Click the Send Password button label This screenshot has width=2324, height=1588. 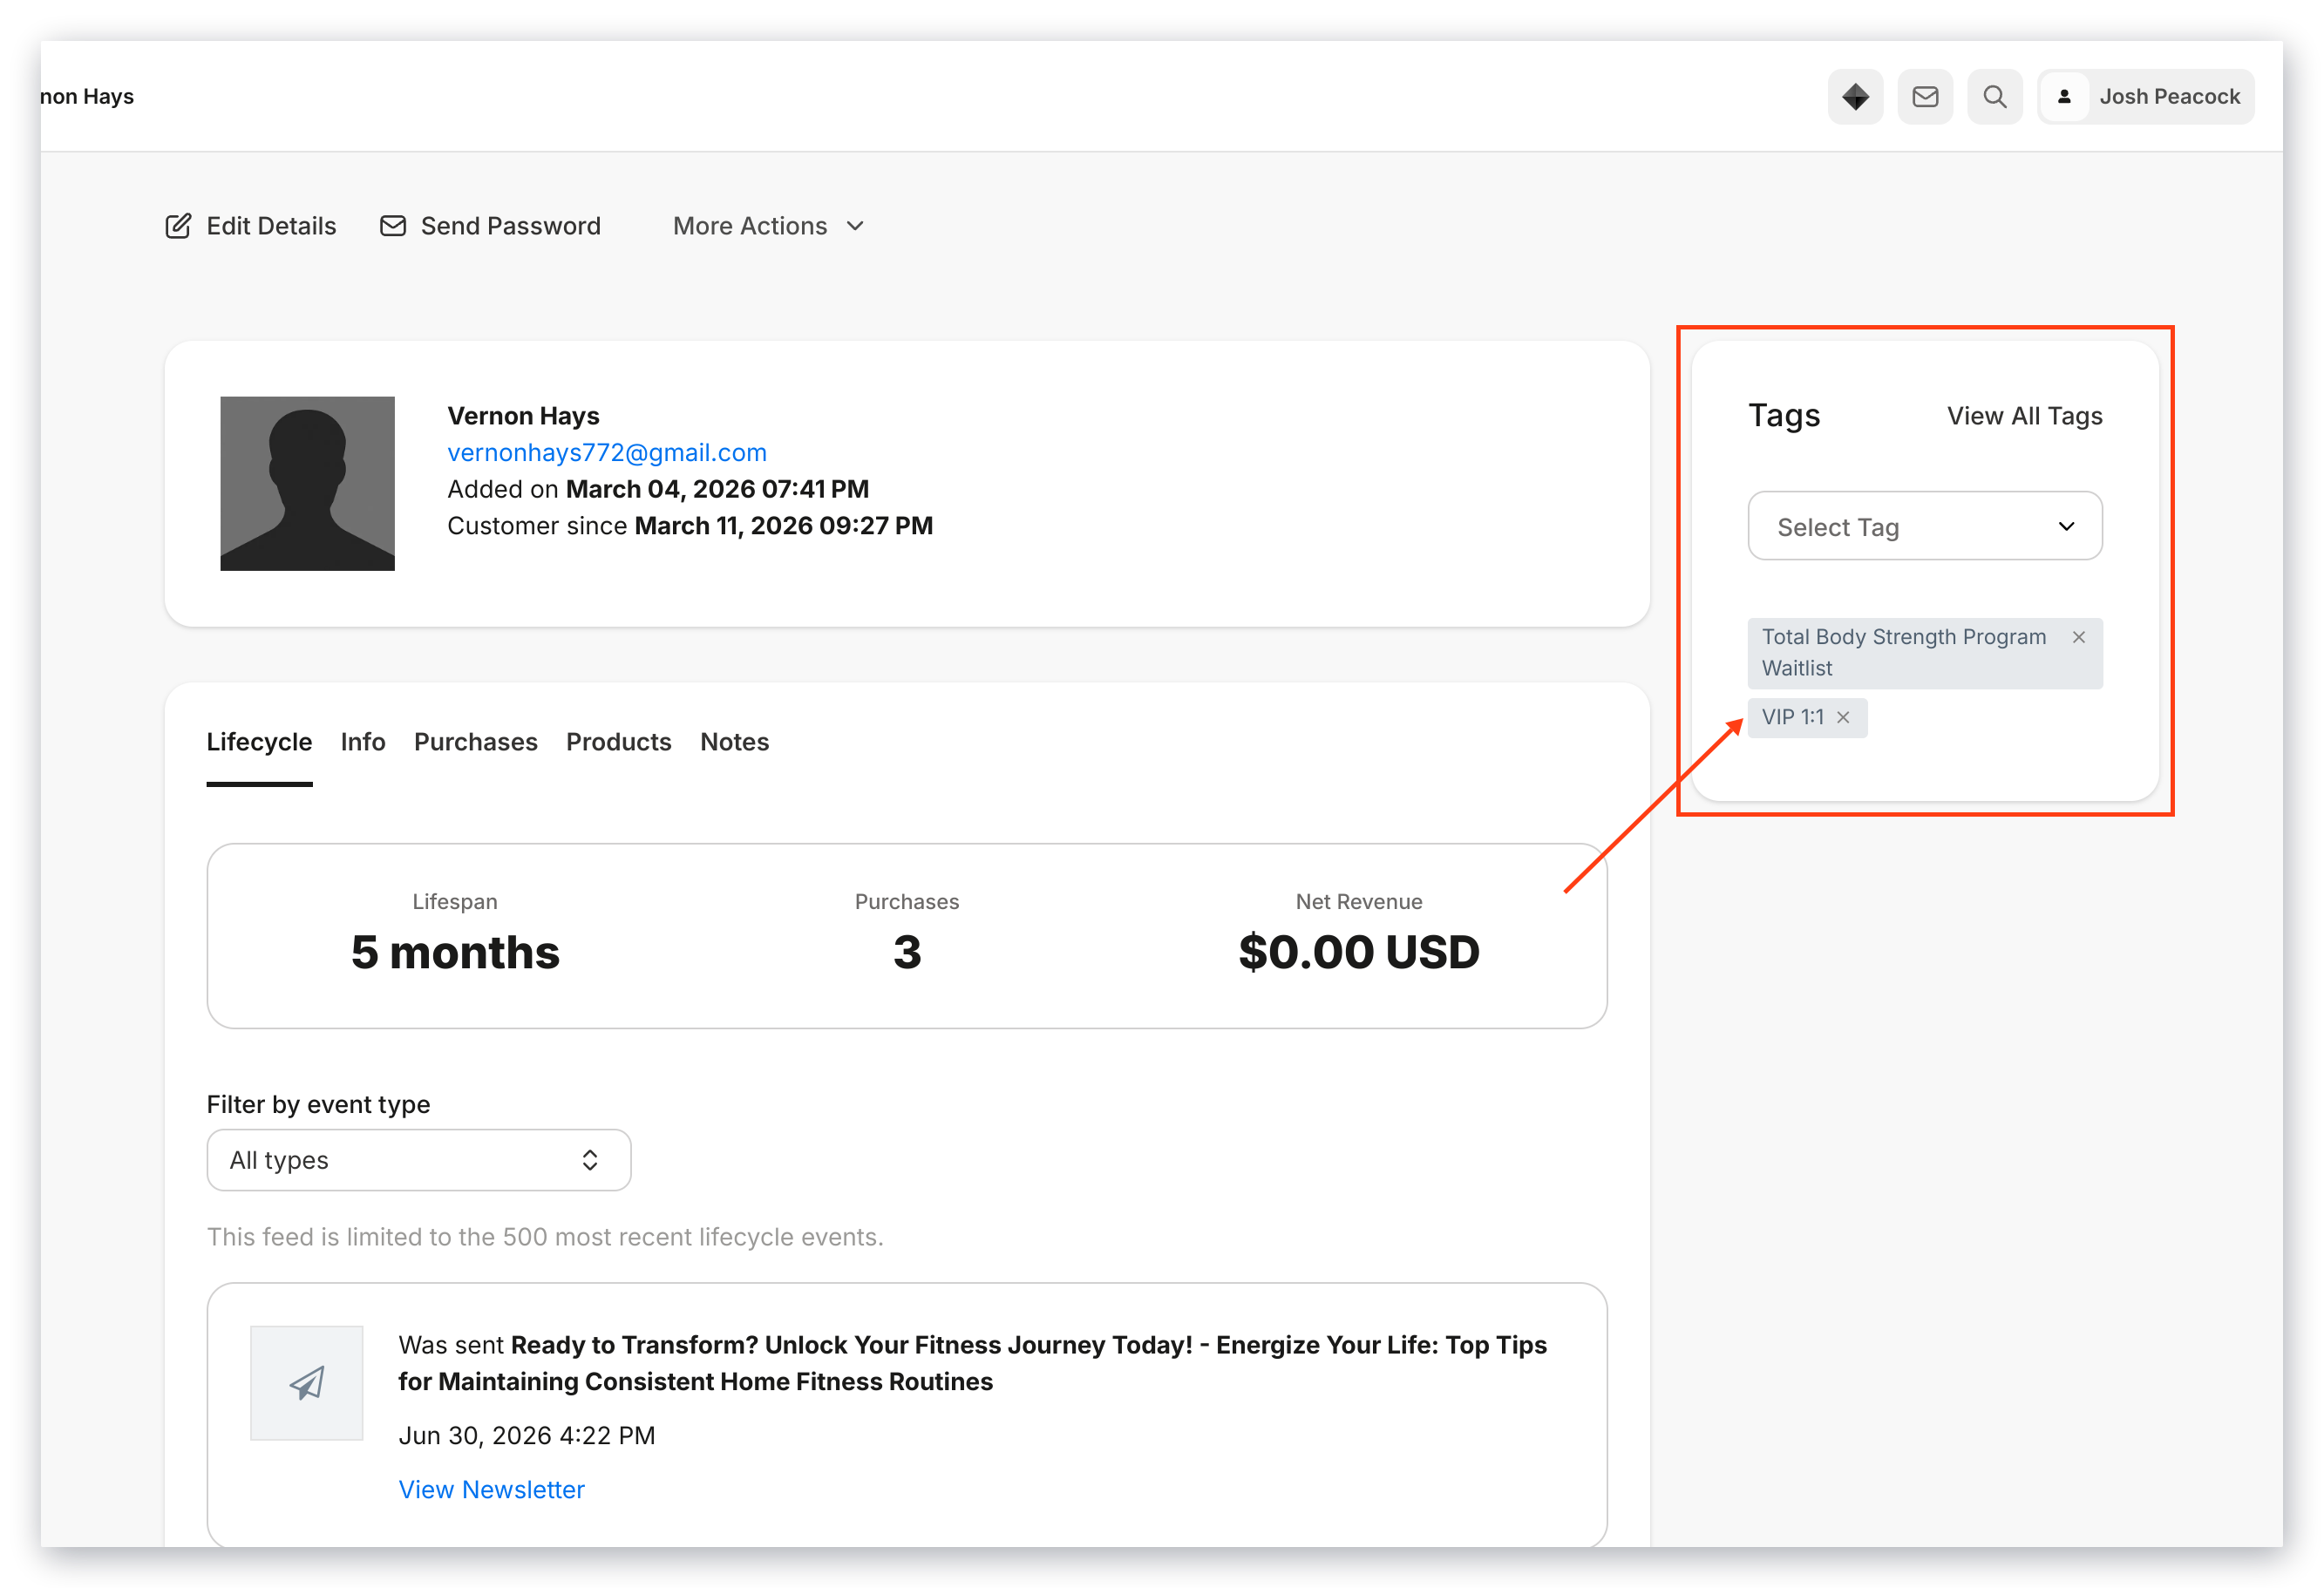(x=510, y=226)
